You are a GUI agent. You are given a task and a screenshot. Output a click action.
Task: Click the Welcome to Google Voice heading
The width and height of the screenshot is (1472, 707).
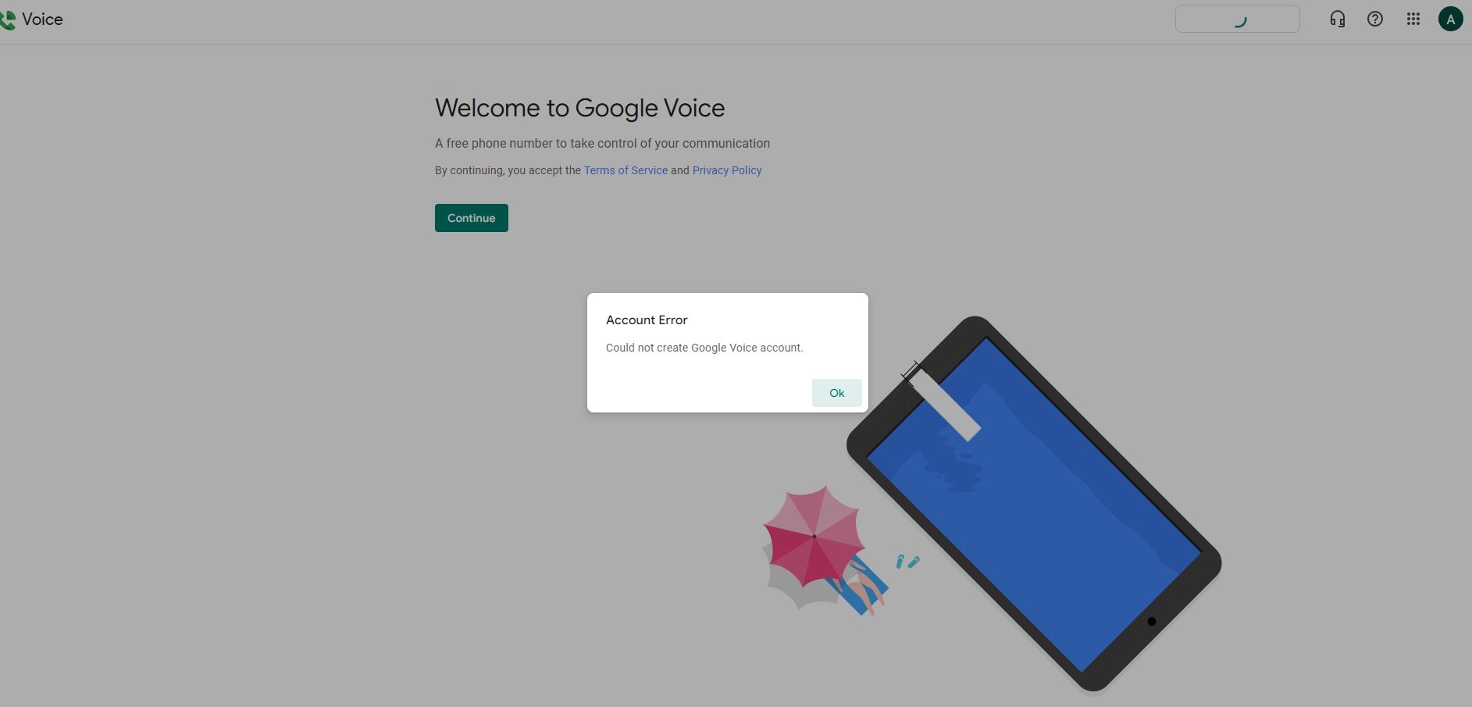[579, 108]
